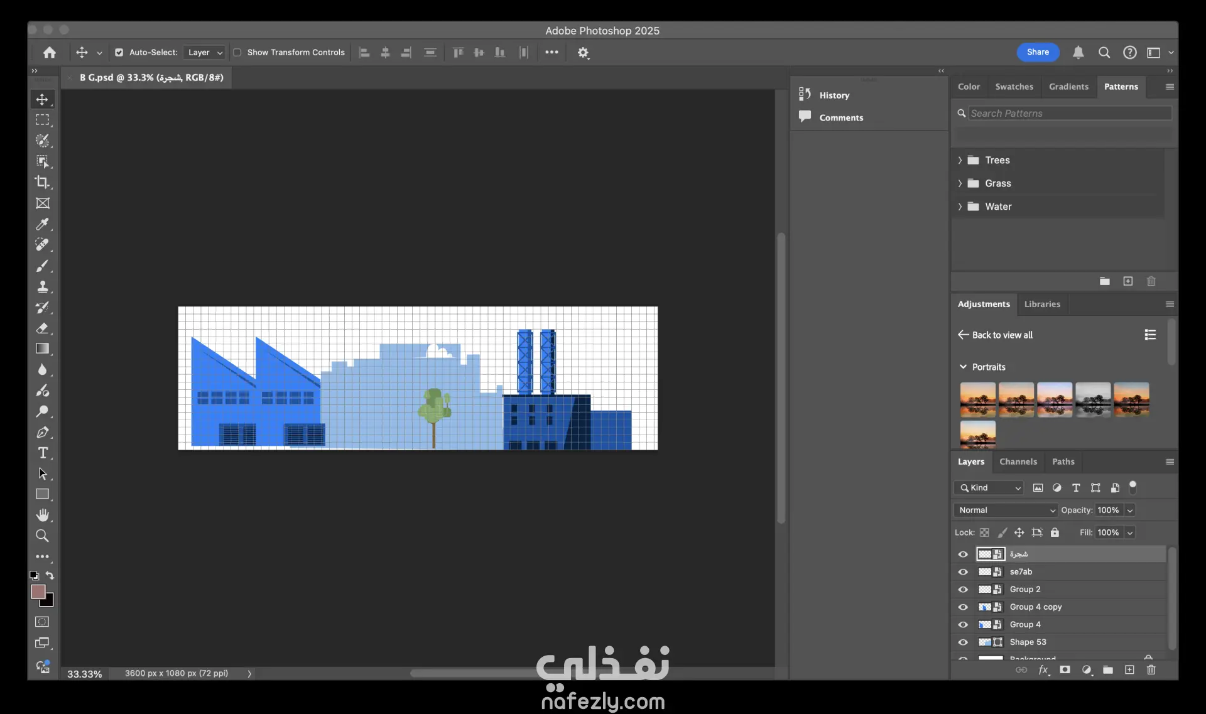Disable the Auto-Select checkbox

tap(119, 53)
